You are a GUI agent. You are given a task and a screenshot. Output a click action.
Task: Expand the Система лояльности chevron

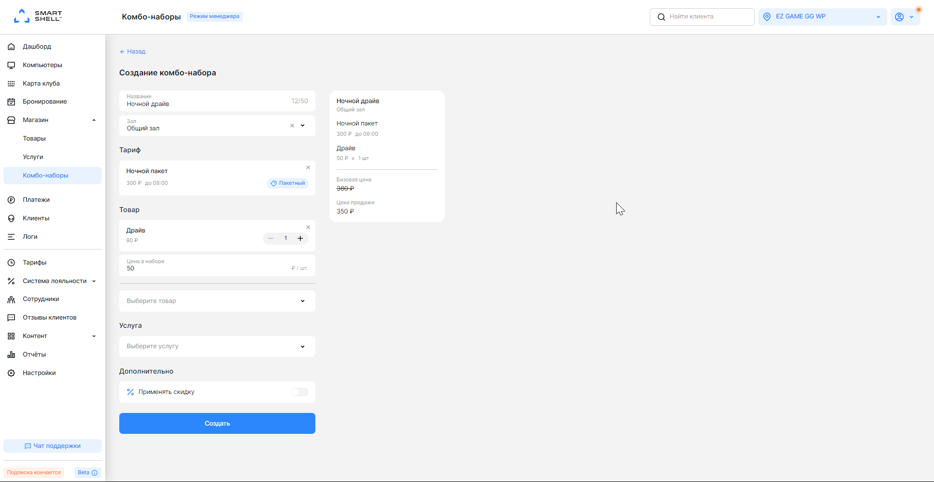pos(94,281)
